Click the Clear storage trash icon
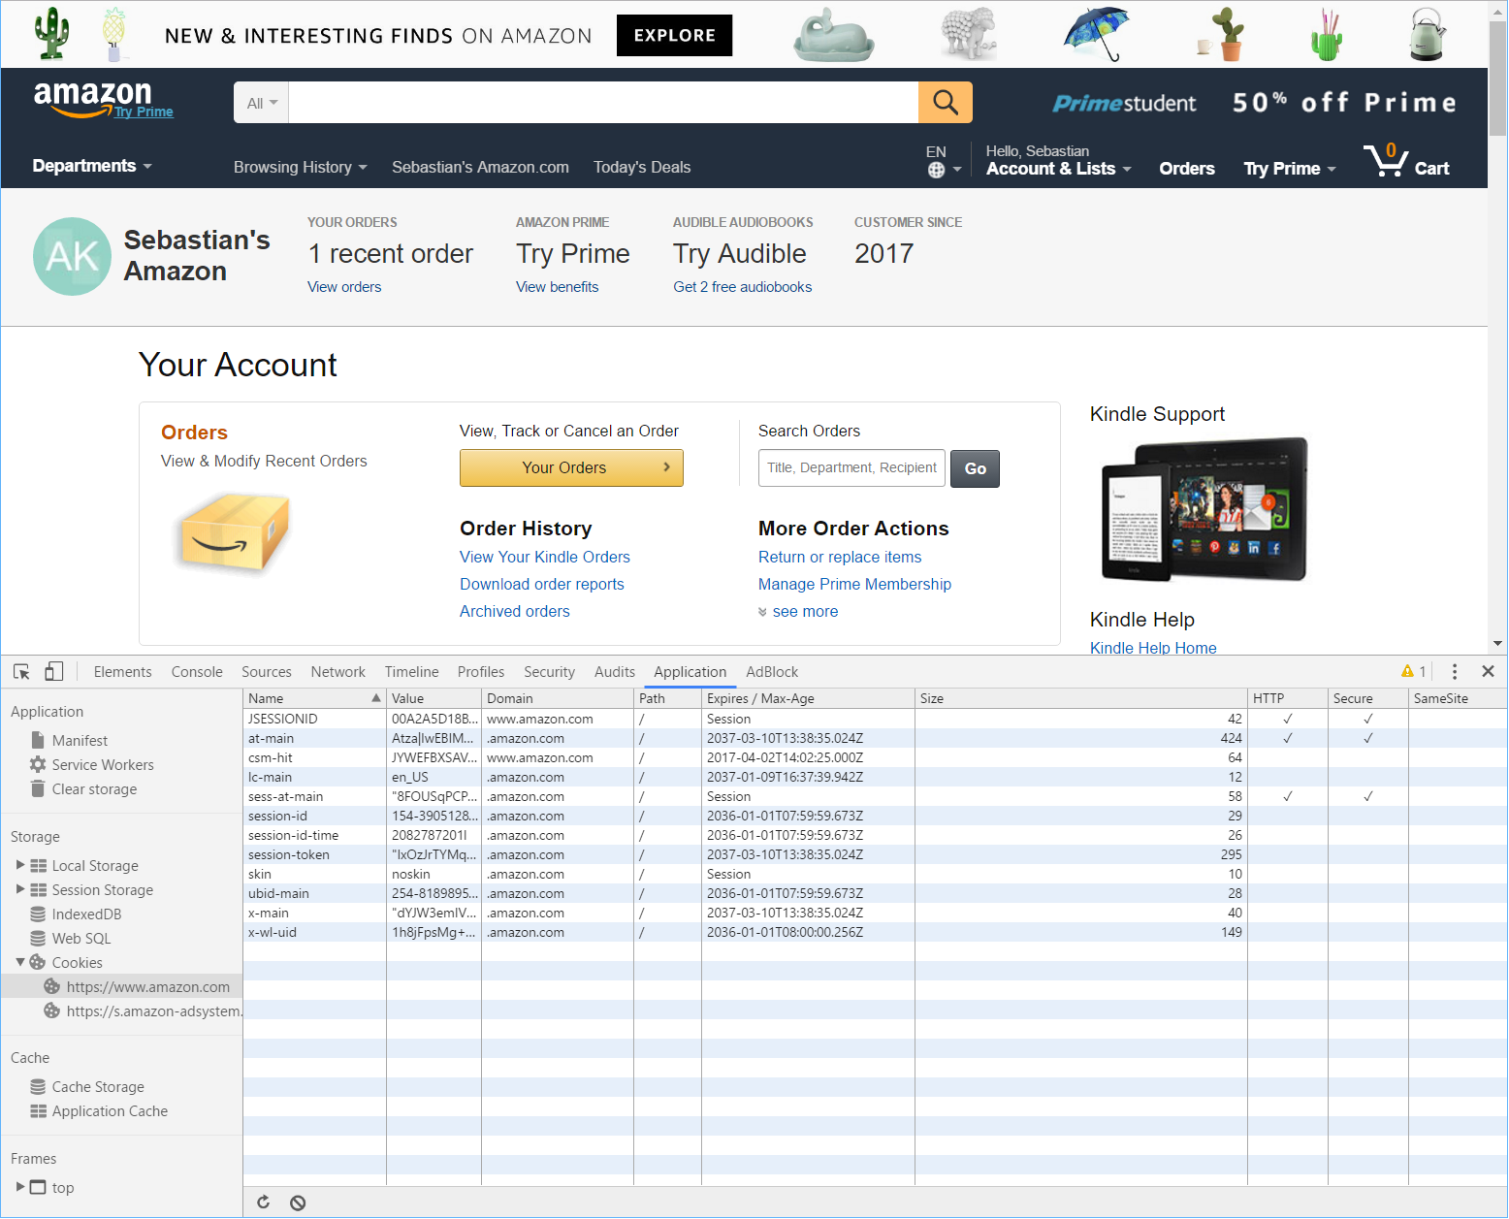Screen dimensions: 1509x1219 point(38,788)
